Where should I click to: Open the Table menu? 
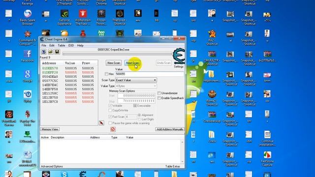coord(61,46)
